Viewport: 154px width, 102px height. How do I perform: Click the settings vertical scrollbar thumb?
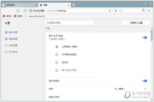point(152,35)
